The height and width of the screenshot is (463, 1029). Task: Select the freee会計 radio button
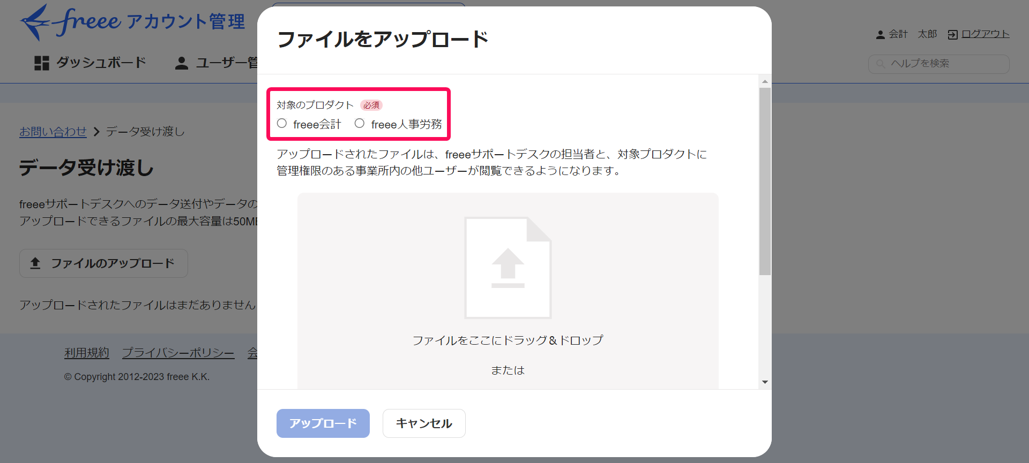[282, 124]
